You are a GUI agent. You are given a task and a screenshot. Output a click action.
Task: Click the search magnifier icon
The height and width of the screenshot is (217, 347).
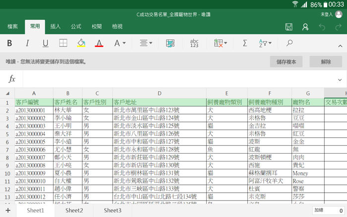coord(289,44)
